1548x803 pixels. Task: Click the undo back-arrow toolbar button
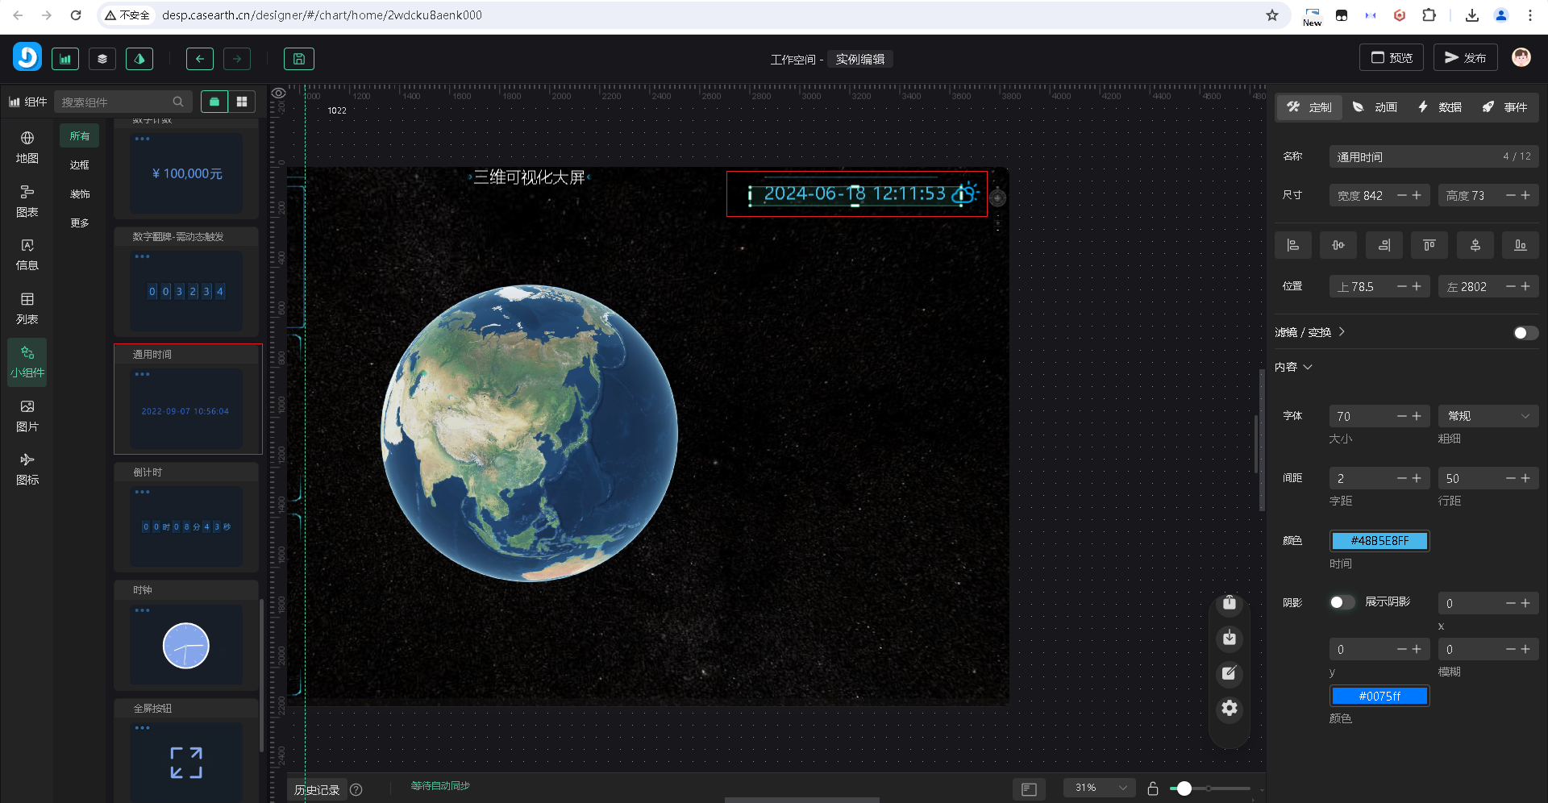200,59
